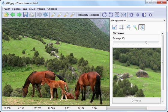Viewport: 168px width, 112px height.
Task: Select the scissors cut tool
Action: (129, 27)
